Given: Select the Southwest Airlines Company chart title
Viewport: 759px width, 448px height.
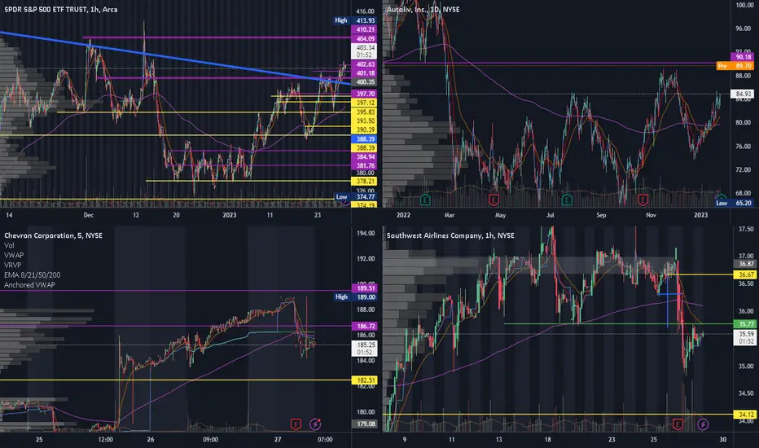Looking at the screenshot, I should 450,235.
